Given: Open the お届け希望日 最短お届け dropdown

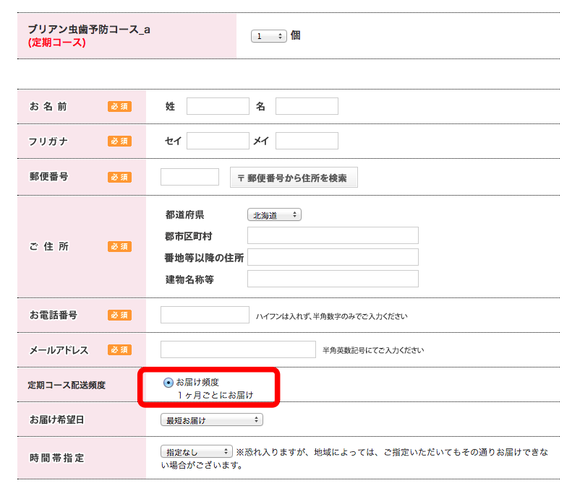Looking at the screenshot, I should click(212, 420).
